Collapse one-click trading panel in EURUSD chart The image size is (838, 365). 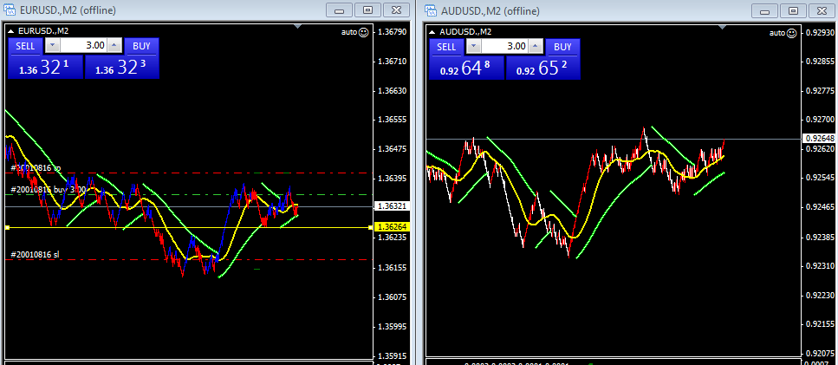(12, 31)
